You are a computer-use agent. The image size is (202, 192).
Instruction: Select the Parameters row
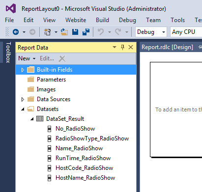[76, 80]
